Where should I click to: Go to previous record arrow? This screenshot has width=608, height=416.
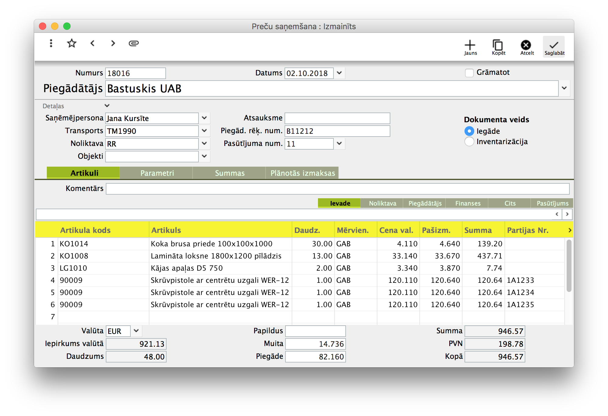tap(92, 43)
